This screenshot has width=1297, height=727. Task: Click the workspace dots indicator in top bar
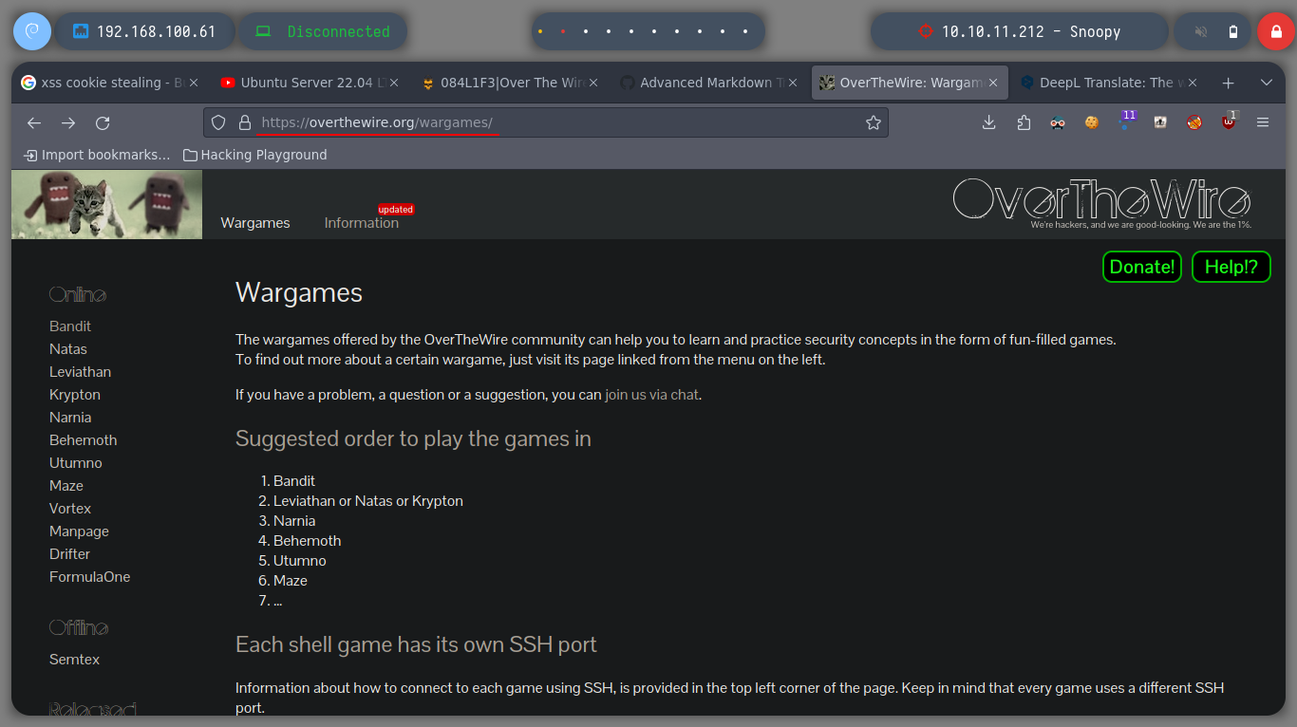[648, 31]
